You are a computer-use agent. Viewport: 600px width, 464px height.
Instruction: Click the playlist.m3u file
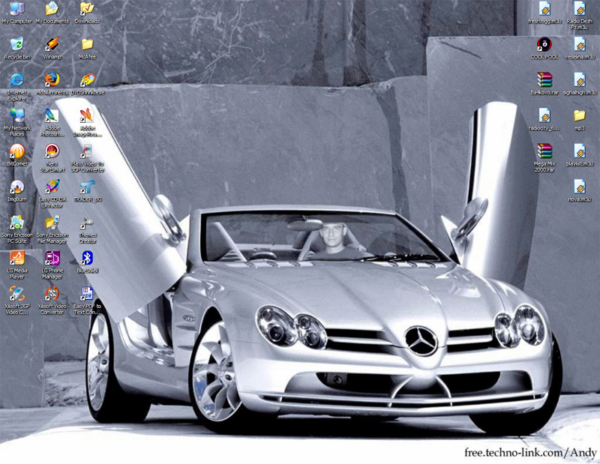579,151
